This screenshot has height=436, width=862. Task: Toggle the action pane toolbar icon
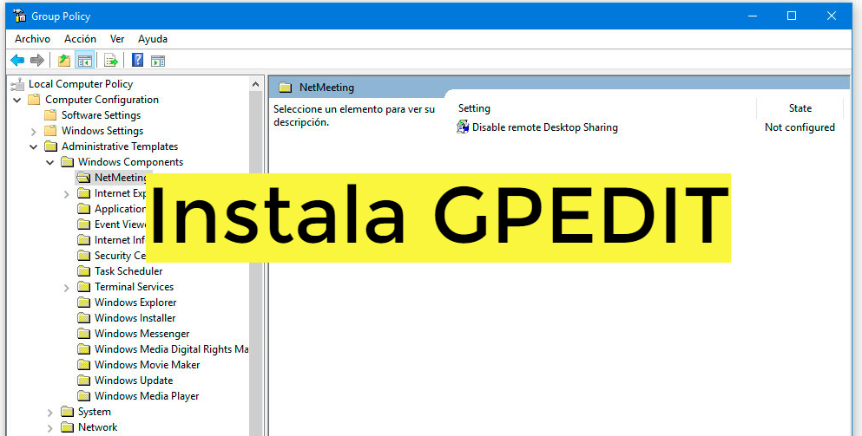158,61
